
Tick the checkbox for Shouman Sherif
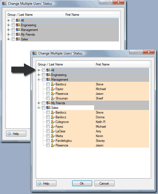point(48,98)
